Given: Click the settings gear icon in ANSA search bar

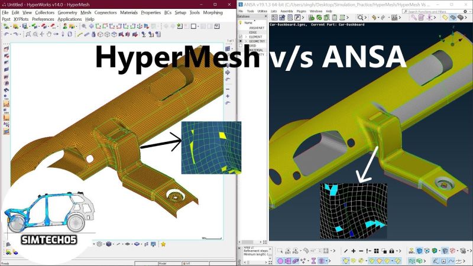Looking at the screenshot, I should (465, 11).
